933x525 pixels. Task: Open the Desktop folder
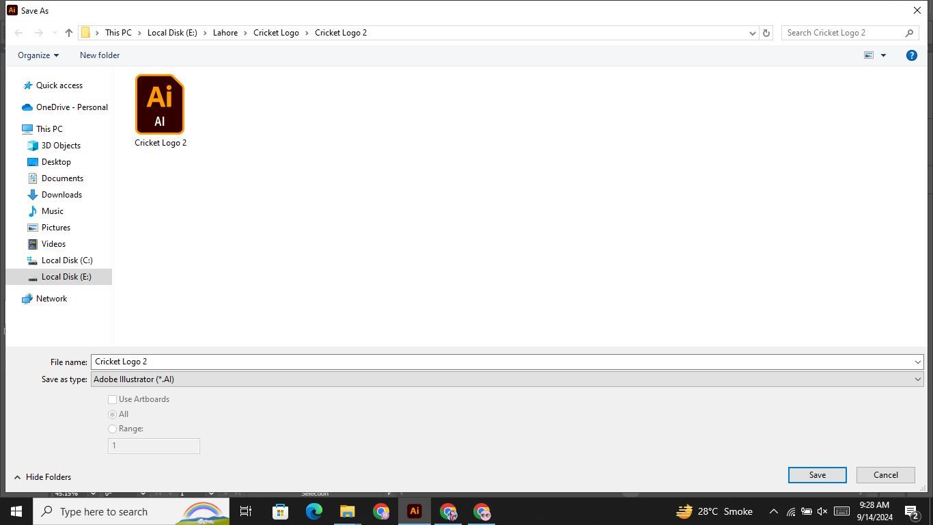[56, 162]
